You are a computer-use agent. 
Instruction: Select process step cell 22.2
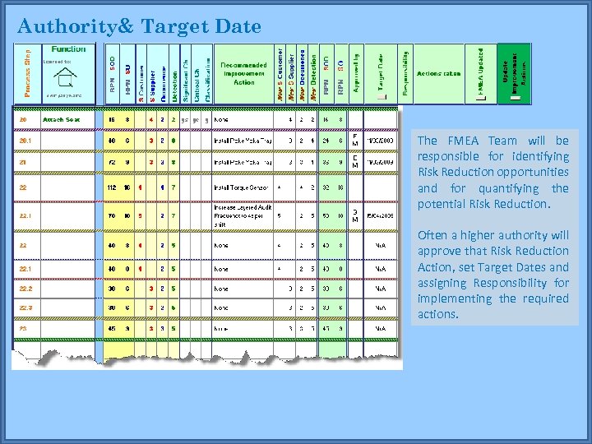point(25,289)
